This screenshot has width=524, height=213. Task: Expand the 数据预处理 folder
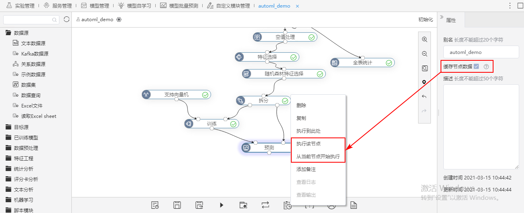point(22,148)
